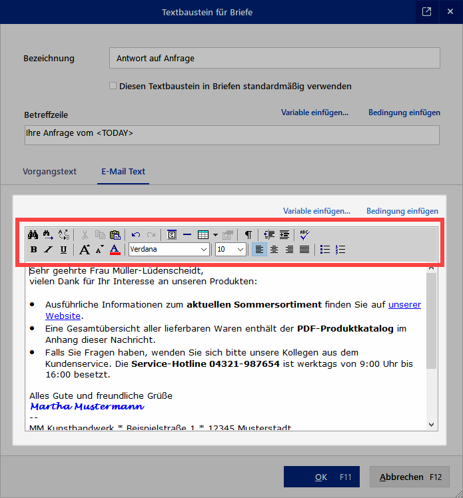Increase indent of the paragraph
The image size is (463, 498).
tap(284, 234)
